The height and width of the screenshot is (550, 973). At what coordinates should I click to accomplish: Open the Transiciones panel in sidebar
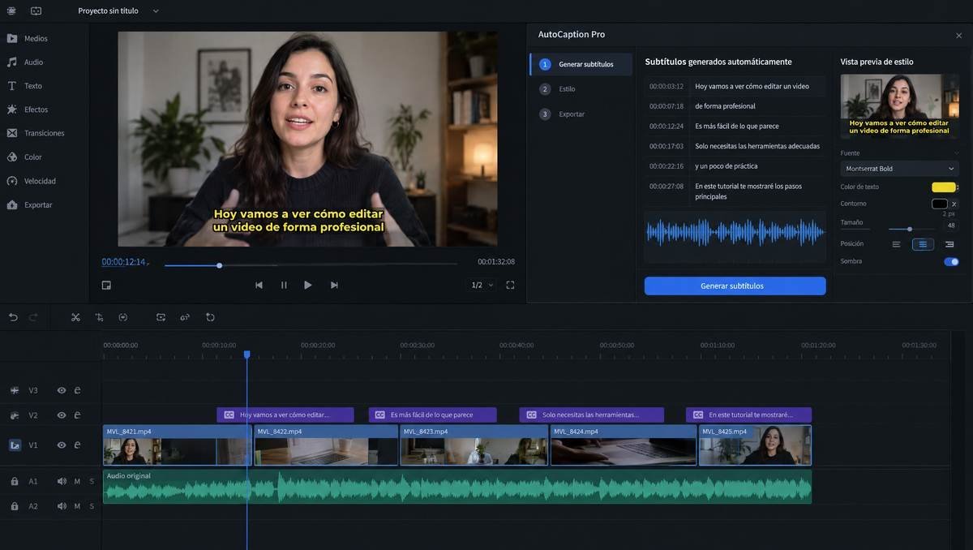tap(36, 133)
